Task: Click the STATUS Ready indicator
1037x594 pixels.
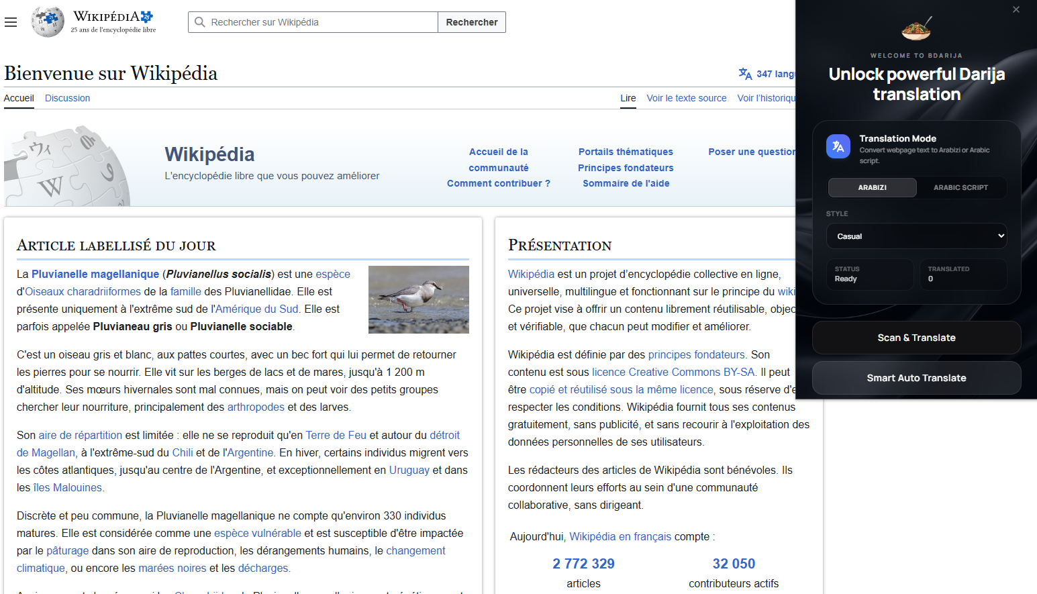Action: point(871,274)
